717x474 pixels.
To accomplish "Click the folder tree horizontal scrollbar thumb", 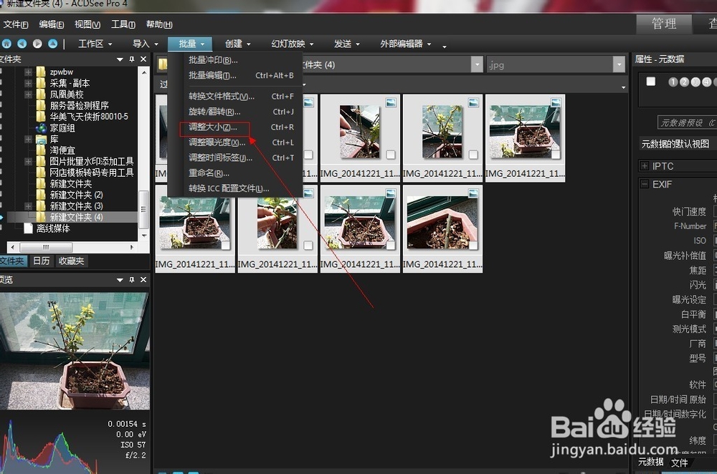I will [46, 247].
